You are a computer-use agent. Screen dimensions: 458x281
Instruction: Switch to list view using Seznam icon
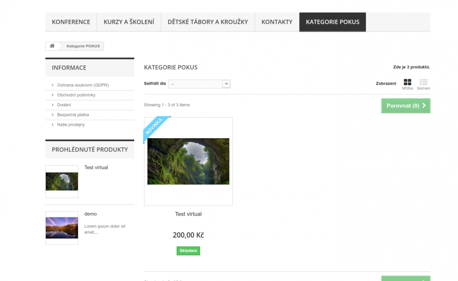423,82
